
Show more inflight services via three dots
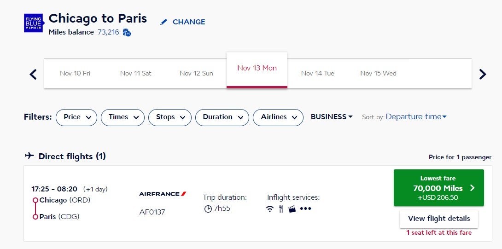[305, 209]
